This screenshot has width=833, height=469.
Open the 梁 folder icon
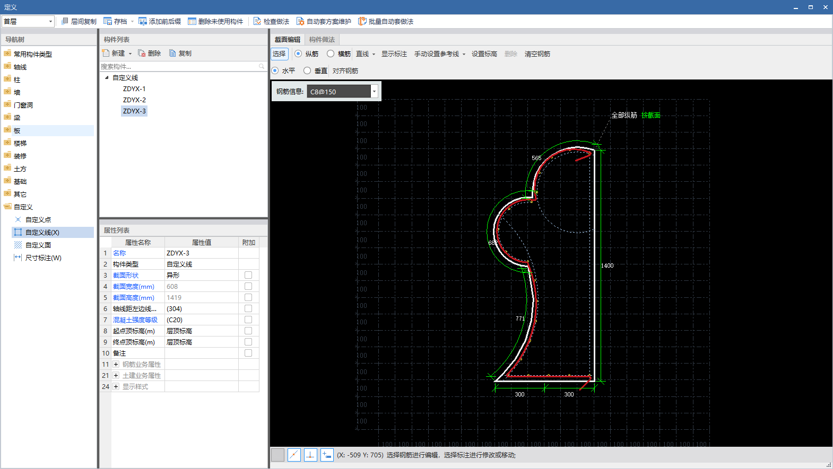click(7, 118)
